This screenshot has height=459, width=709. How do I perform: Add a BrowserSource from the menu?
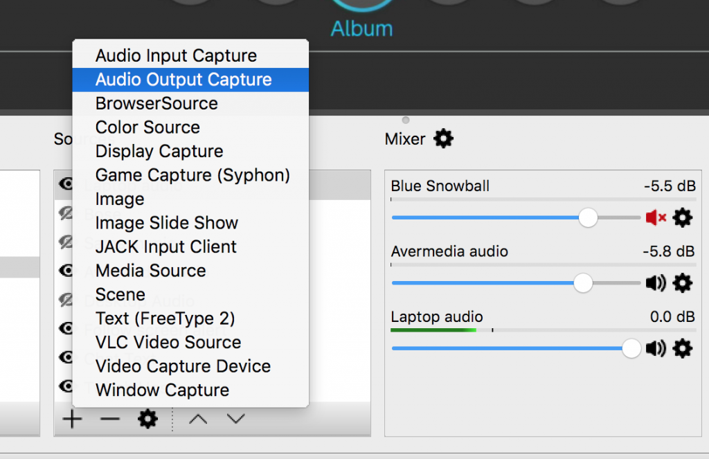click(x=190, y=104)
